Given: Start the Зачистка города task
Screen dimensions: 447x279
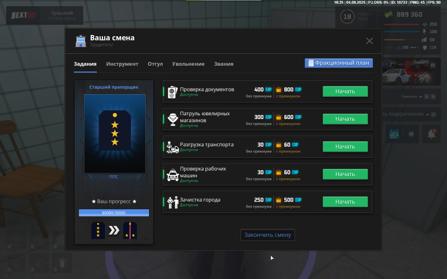Looking at the screenshot, I should 345,202.
